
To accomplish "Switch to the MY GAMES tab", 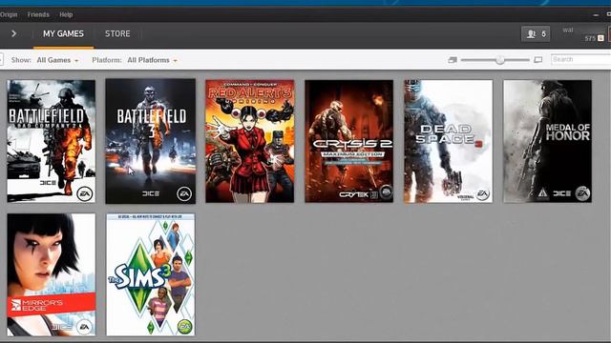I will (63, 34).
